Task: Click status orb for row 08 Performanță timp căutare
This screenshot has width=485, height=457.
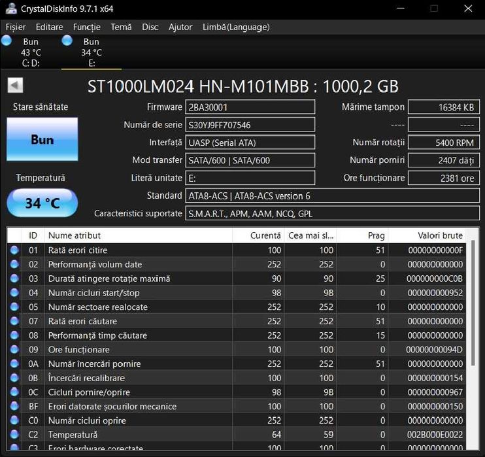Action: (14, 335)
